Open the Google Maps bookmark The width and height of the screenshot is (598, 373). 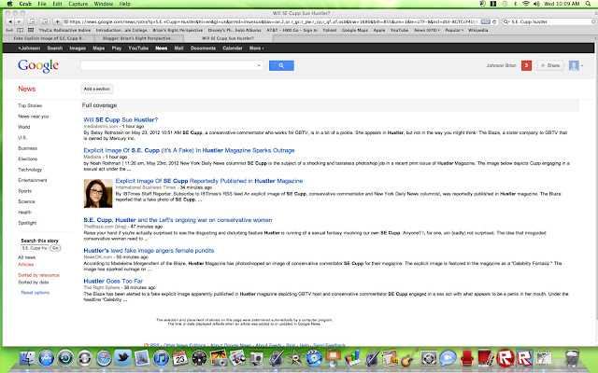(355, 30)
